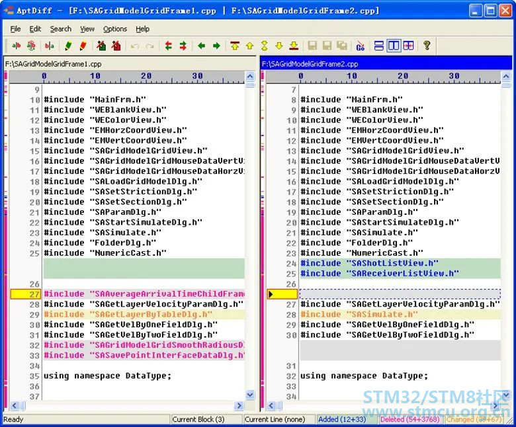
Task: Click the red-over-green left arrows copy icon
Action: click(169, 46)
